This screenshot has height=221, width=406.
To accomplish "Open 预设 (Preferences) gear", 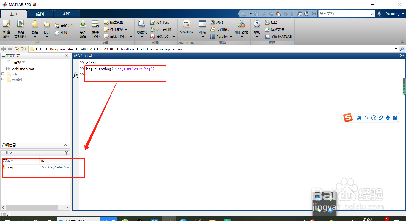I will pos(217,22).
